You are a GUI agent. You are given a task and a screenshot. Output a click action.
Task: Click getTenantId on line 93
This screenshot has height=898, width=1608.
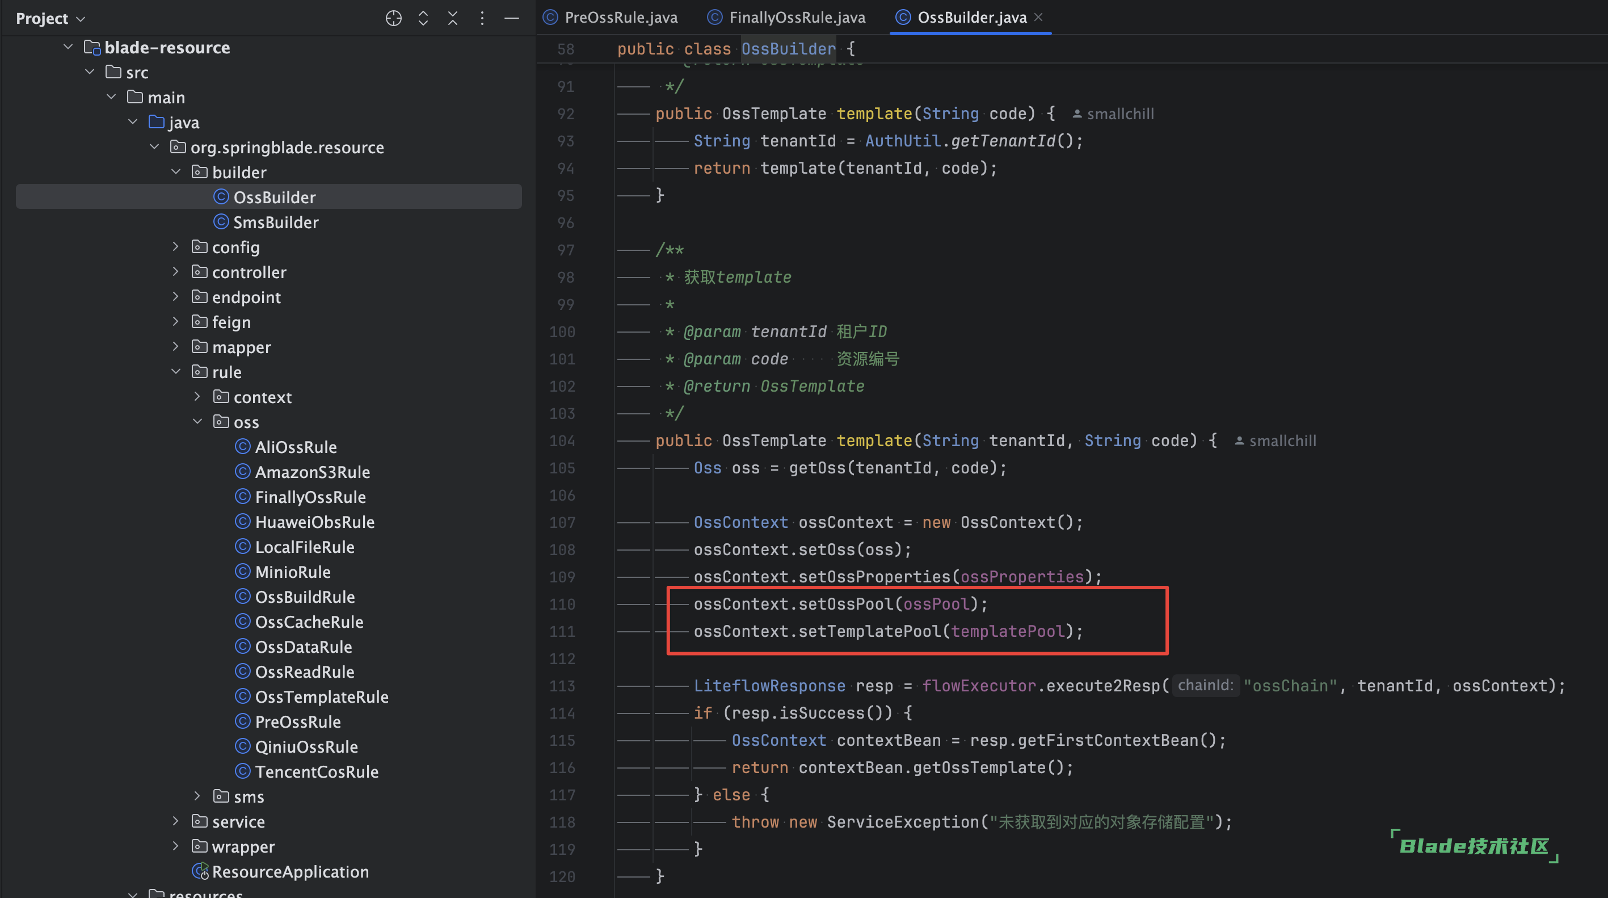click(x=1003, y=141)
